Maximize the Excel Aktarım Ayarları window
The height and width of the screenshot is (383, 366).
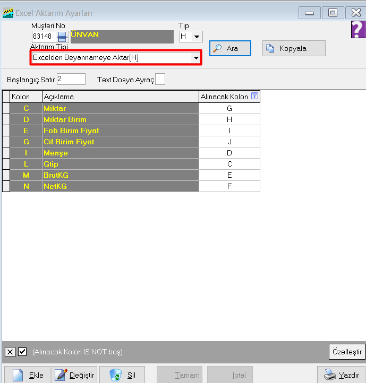coord(333,13)
